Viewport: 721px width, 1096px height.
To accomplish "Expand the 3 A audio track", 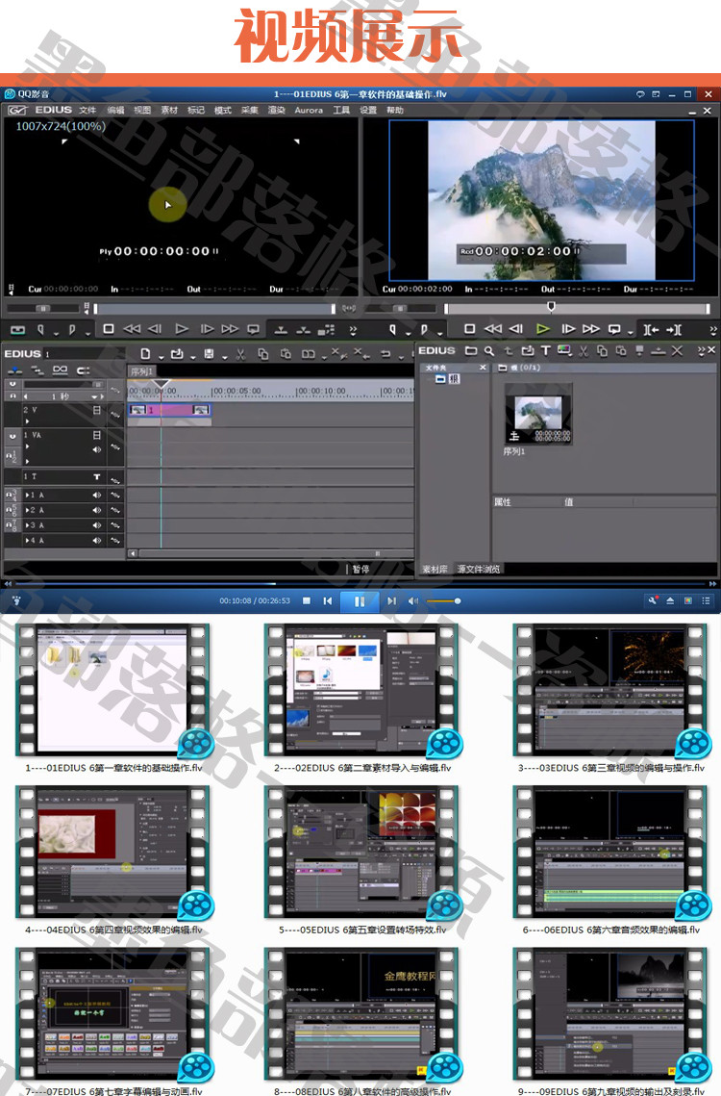I will click(27, 525).
